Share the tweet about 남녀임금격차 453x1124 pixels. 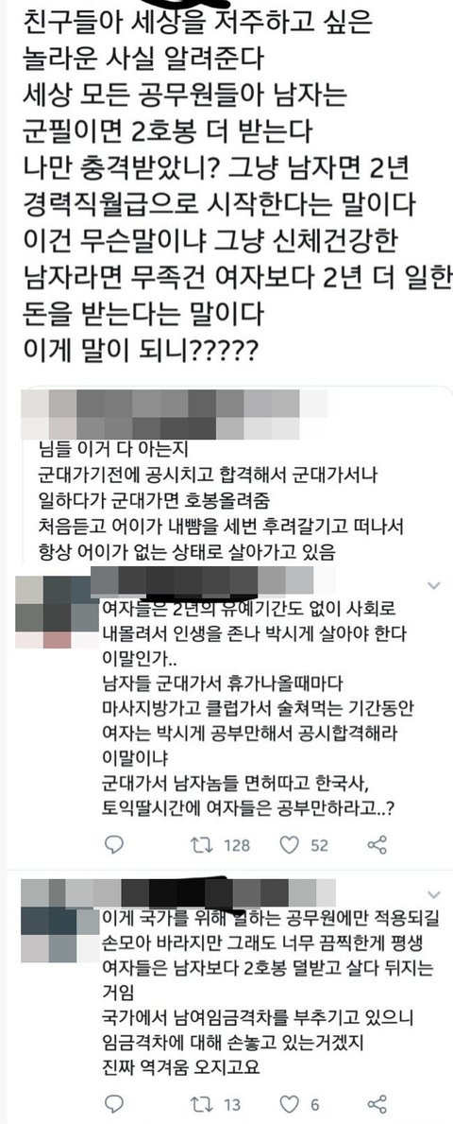point(377,1101)
